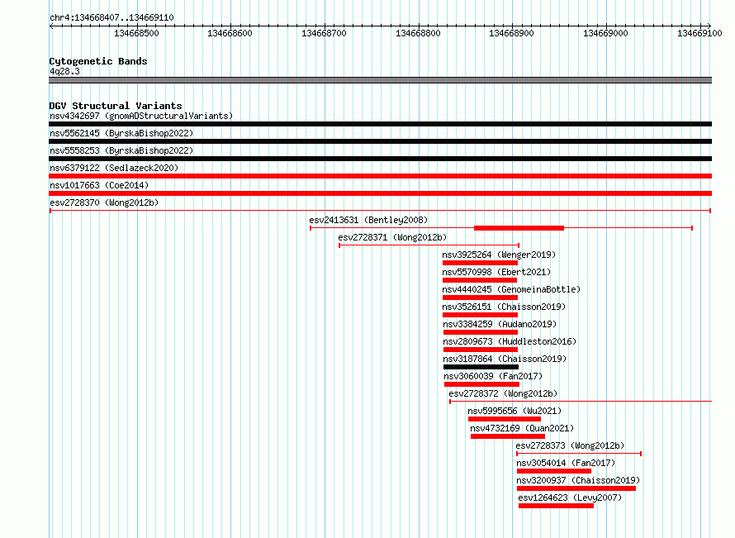The height and width of the screenshot is (538, 735).
Task: Click the nsv3925264 (Wenger2019) label
Action: click(499, 255)
